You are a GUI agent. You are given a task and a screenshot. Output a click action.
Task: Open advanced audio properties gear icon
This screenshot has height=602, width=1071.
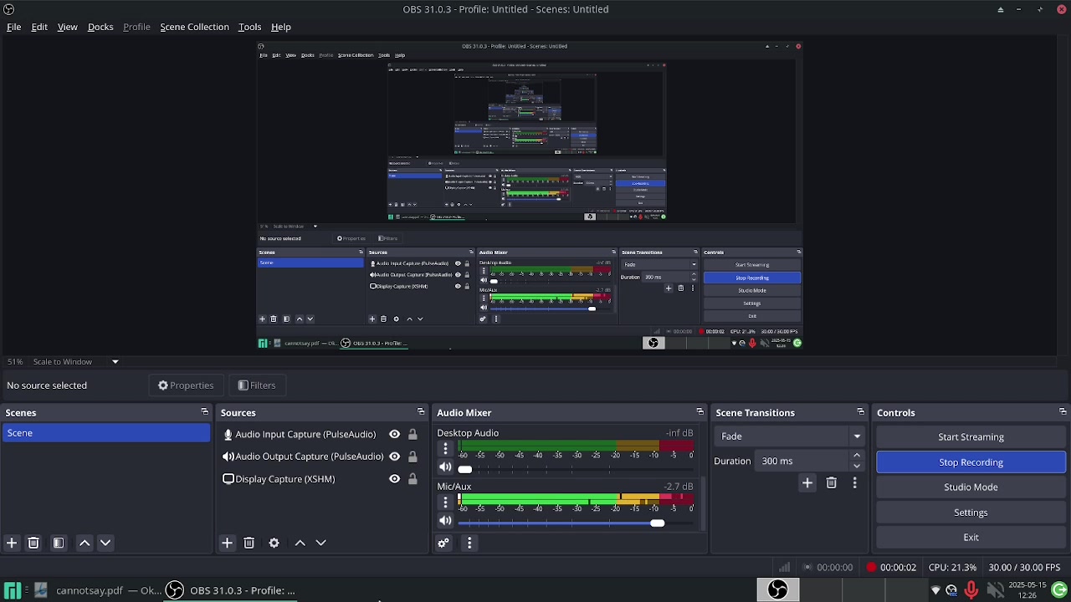443,543
